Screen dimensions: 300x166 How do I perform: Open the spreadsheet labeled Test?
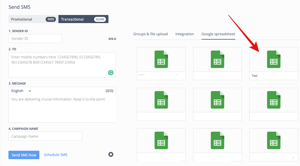(273, 59)
